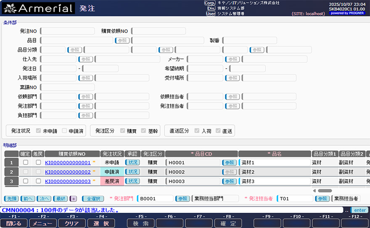Click the 品名 column header

coord(275,154)
